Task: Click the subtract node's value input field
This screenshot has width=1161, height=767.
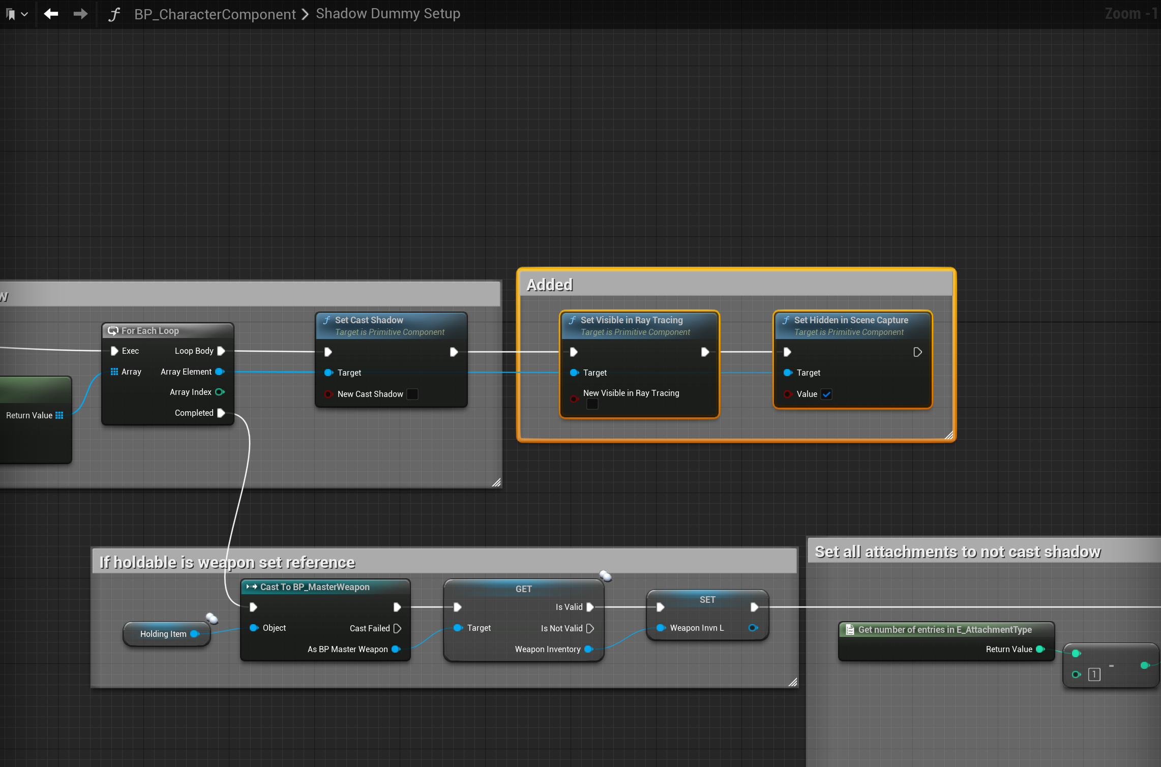Action: pos(1094,674)
